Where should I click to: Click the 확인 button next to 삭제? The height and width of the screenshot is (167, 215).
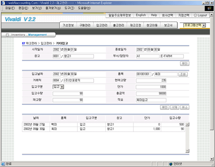165,107
